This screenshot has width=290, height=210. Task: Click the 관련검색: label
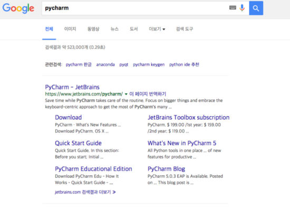click(54, 64)
